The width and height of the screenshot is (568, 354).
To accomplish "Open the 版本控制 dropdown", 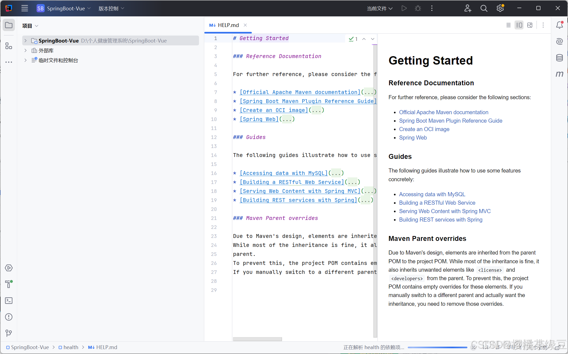I will [x=111, y=8].
